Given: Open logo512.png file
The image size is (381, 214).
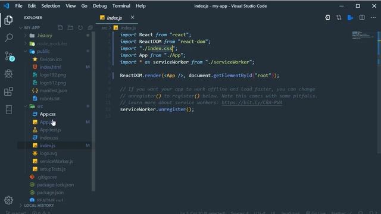Looking at the screenshot, I should click(53, 83).
